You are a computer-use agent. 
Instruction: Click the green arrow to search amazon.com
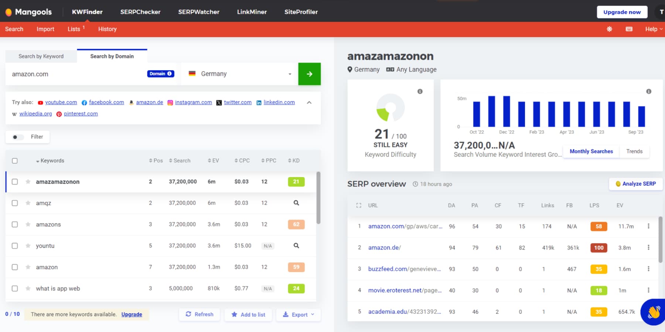pos(309,74)
